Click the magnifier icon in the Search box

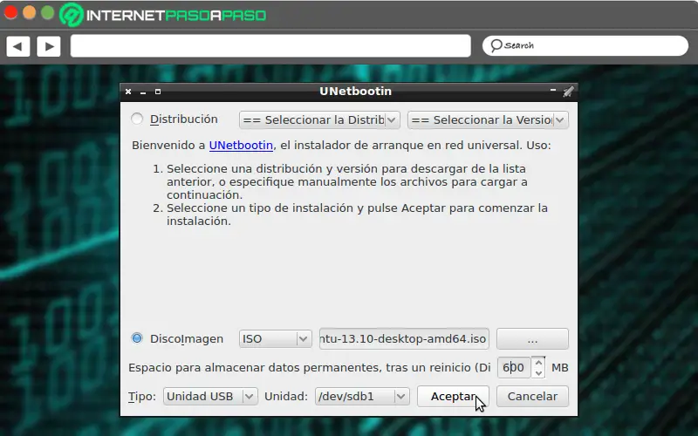496,45
